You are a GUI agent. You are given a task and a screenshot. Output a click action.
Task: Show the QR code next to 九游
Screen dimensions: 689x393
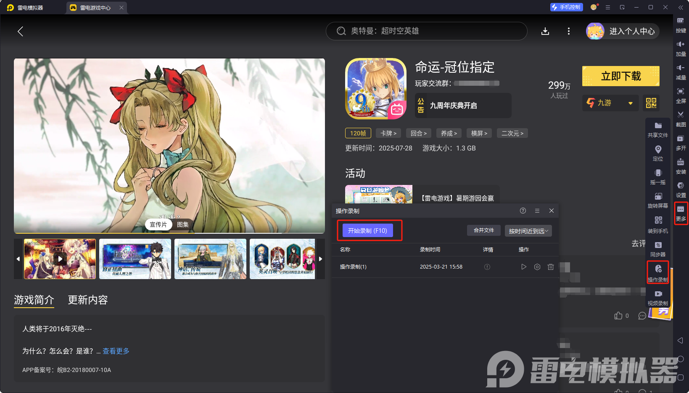[651, 103]
